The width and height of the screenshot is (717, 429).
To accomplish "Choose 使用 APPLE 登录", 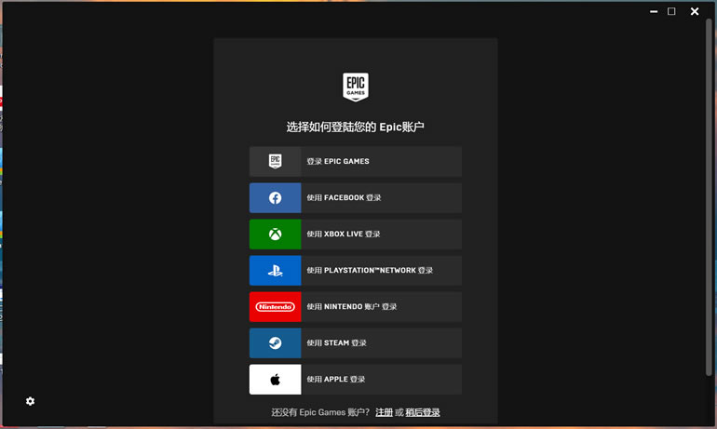I will coord(356,379).
